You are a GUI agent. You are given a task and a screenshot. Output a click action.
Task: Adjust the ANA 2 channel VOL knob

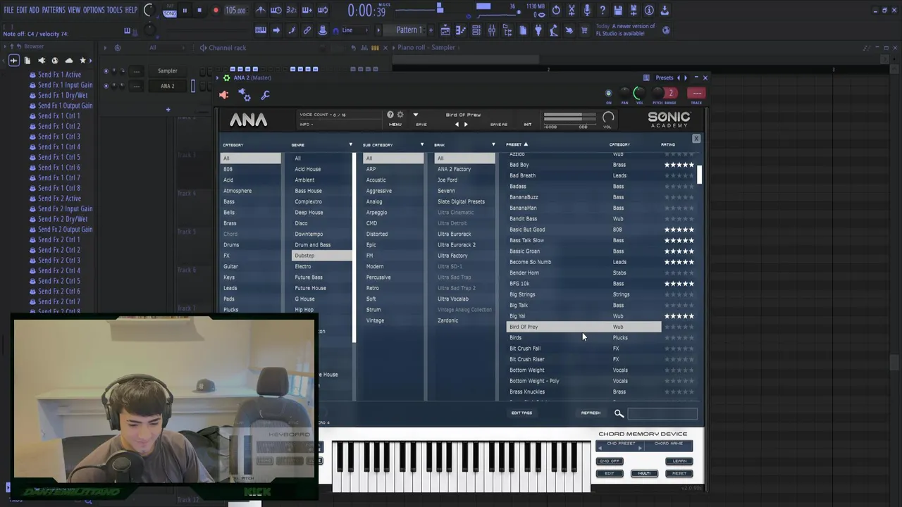click(639, 93)
